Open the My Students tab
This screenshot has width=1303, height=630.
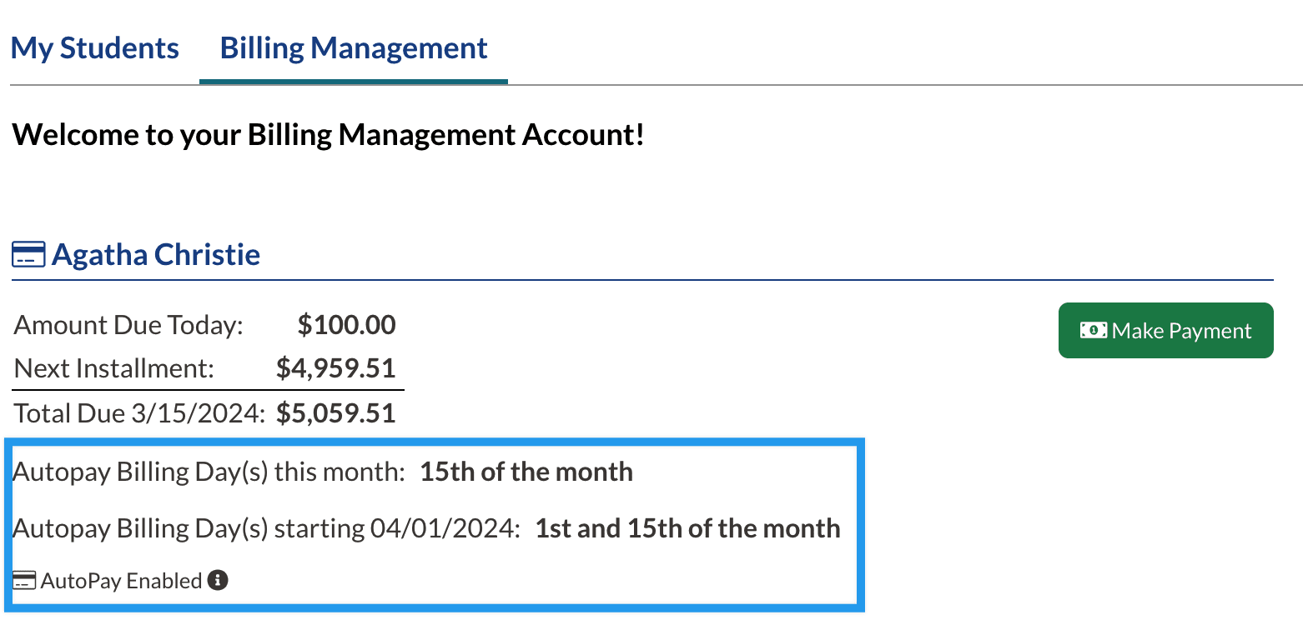tap(95, 48)
